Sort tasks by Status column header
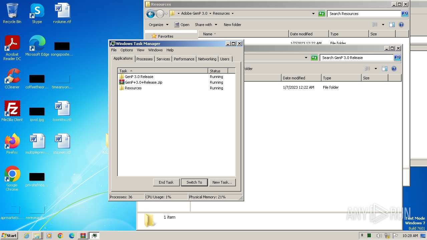The height and width of the screenshot is (240, 427). click(218, 71)
